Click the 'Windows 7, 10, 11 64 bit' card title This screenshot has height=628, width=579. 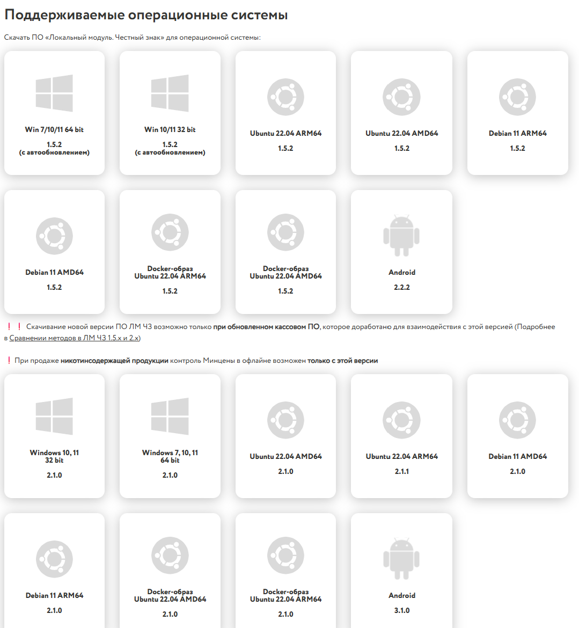coord(170,456)
